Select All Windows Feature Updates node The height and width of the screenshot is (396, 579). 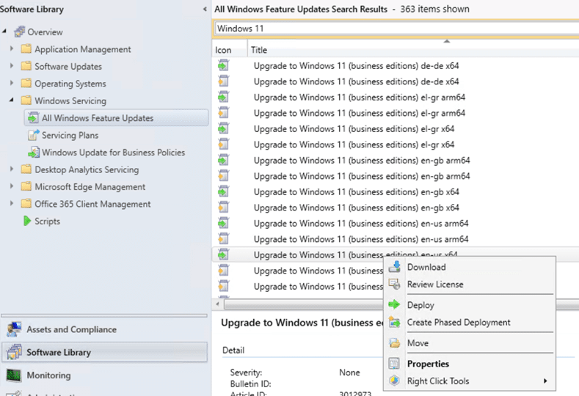point(97,118)
